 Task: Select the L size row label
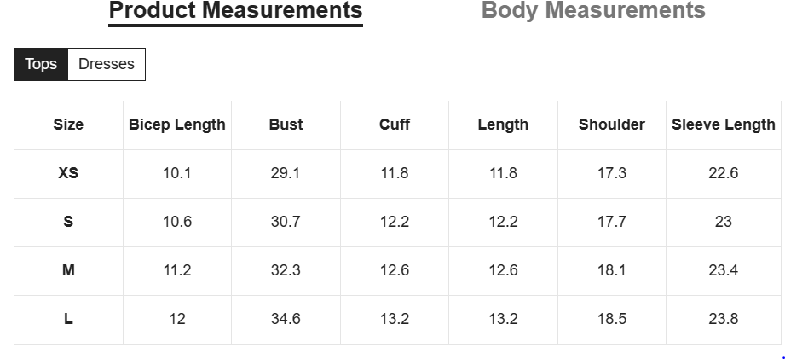click(x=68, y=319)
